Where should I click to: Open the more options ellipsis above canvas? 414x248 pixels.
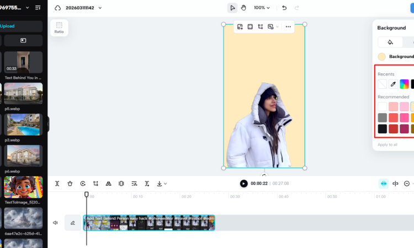point(288,26)
